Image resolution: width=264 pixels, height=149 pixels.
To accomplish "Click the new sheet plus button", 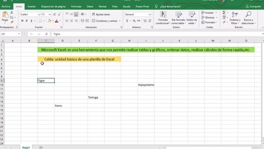I will tap(41, 147).
